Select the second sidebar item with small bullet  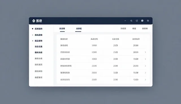click(38, 35)
